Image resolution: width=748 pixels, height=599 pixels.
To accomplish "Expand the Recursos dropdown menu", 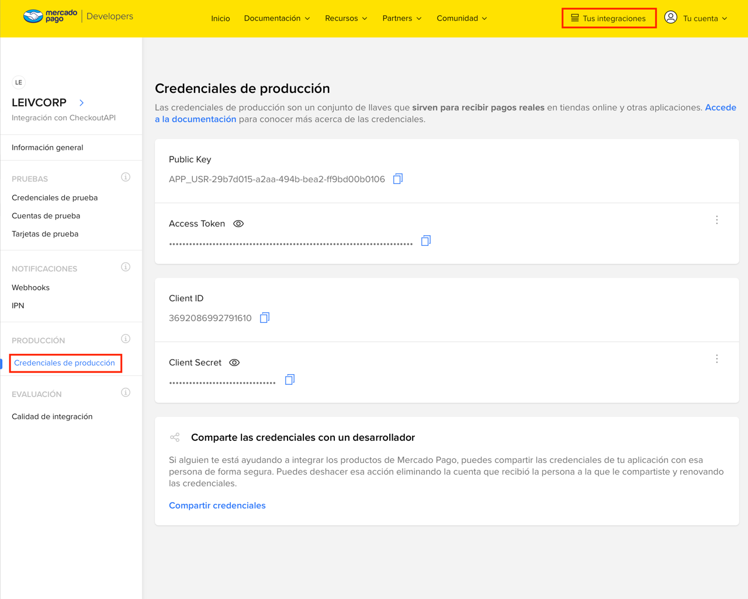I will (346, 18).
